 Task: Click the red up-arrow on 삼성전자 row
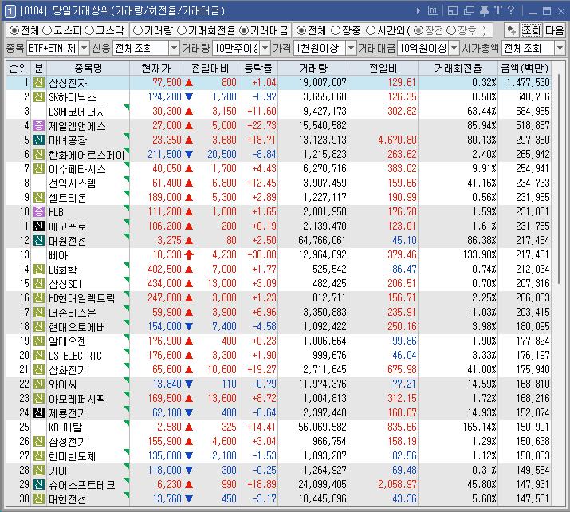click(x=189, y=83)
